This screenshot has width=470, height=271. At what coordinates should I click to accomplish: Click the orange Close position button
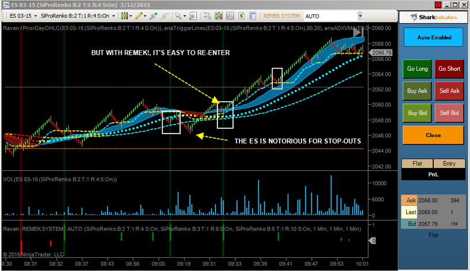(x=433, y=135)
